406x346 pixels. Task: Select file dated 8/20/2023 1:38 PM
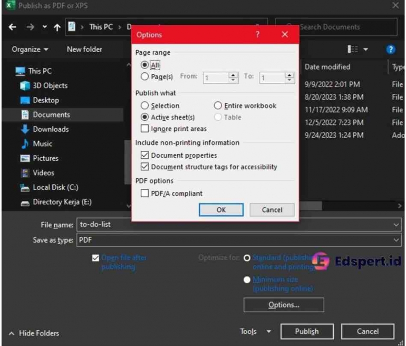(x=334, y=97)
